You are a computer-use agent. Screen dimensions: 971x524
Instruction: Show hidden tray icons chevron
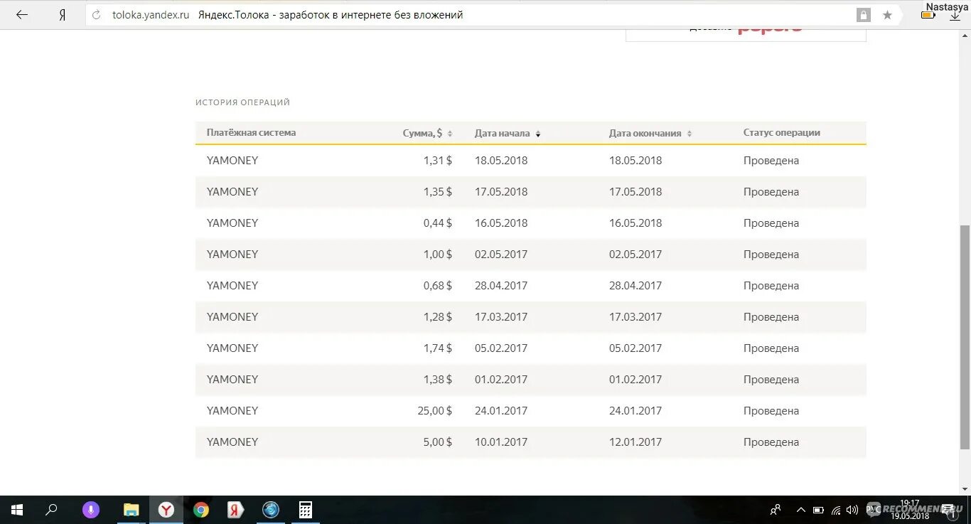pos(801,510)
